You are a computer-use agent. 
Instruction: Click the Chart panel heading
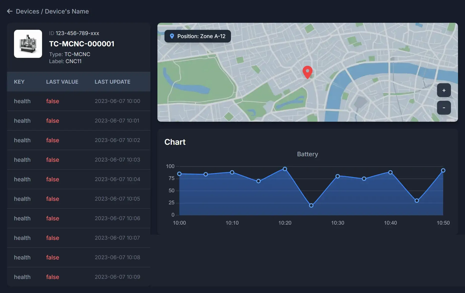175,142
